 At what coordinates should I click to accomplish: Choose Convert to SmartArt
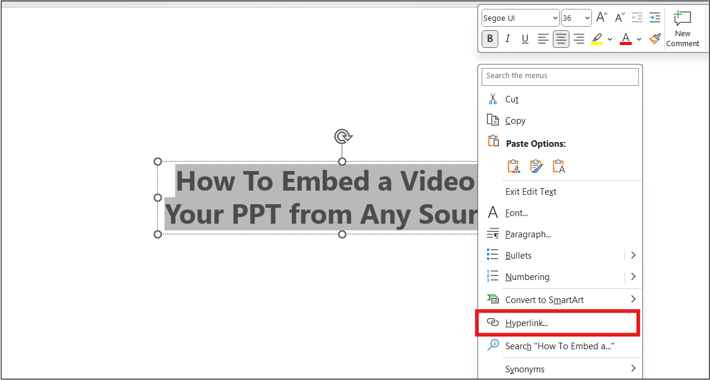point(544,300)
